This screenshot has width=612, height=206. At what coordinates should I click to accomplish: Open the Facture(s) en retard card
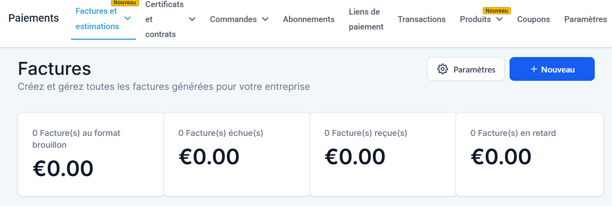pyautogui.click(x=529, y=154)
